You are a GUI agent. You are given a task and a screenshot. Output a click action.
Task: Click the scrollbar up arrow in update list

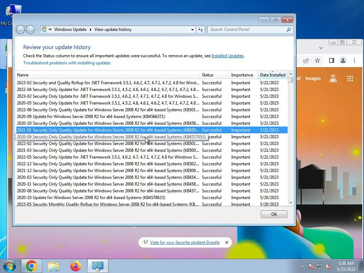coord(291,74)
